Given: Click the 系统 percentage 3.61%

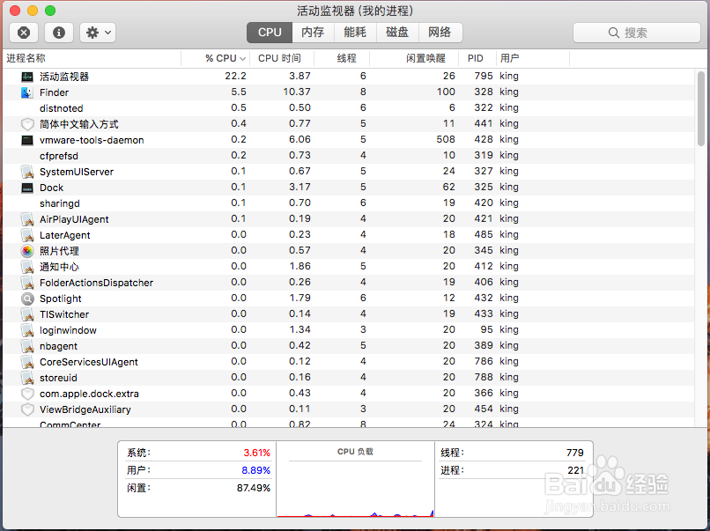Looking at the screenshot, I should pyautogui.click(x=256, y=453).
